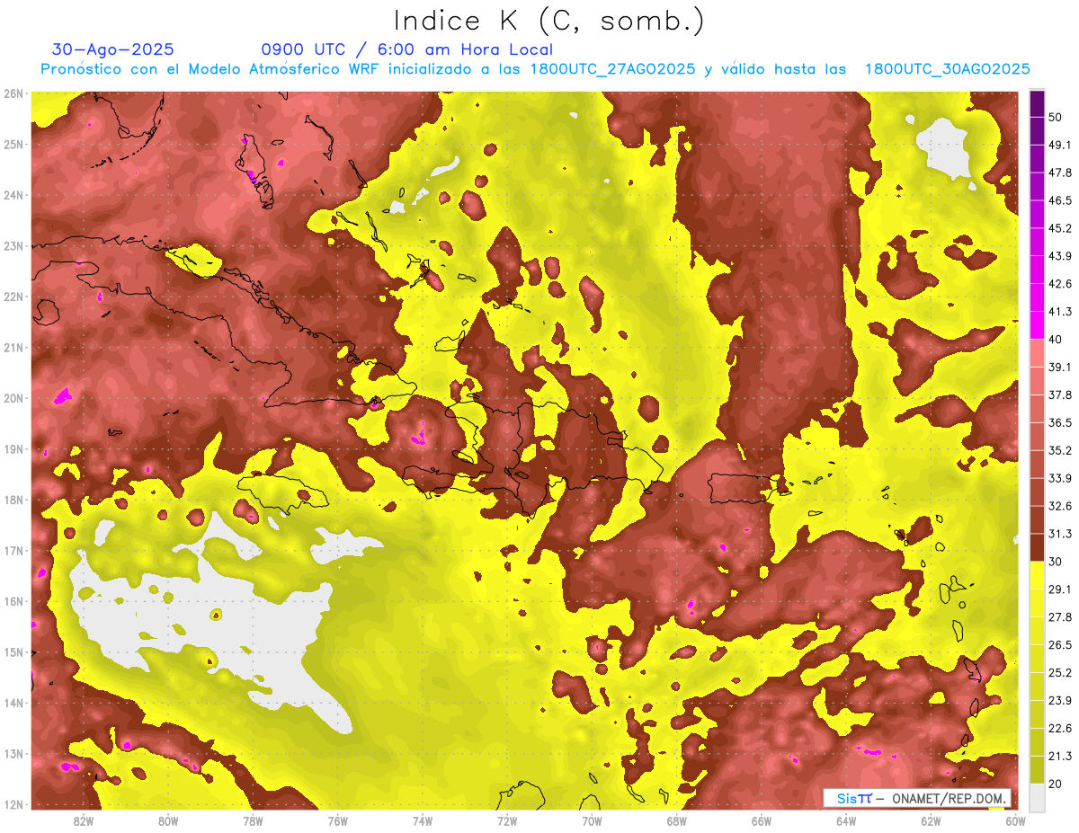
Task: Click the legend value 21.3
Action: tap(1059, 756)
